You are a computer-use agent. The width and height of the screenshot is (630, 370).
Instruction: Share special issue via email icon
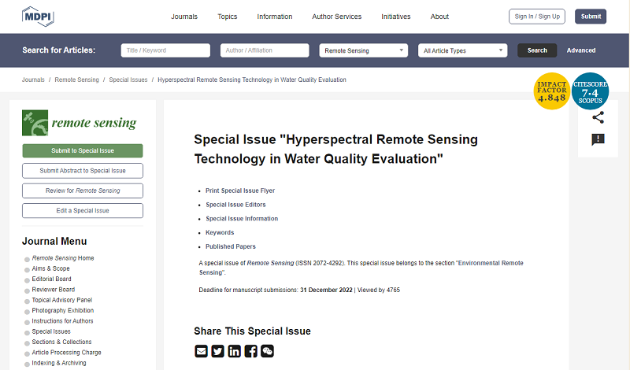point(201,351)
